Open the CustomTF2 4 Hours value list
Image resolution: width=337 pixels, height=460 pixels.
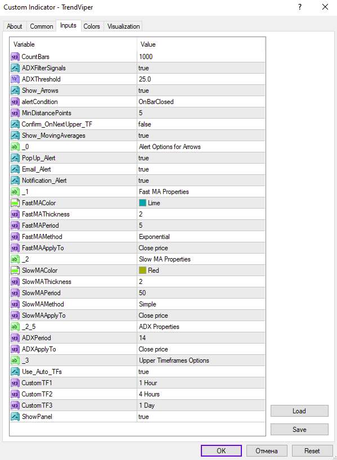[201, 394]
